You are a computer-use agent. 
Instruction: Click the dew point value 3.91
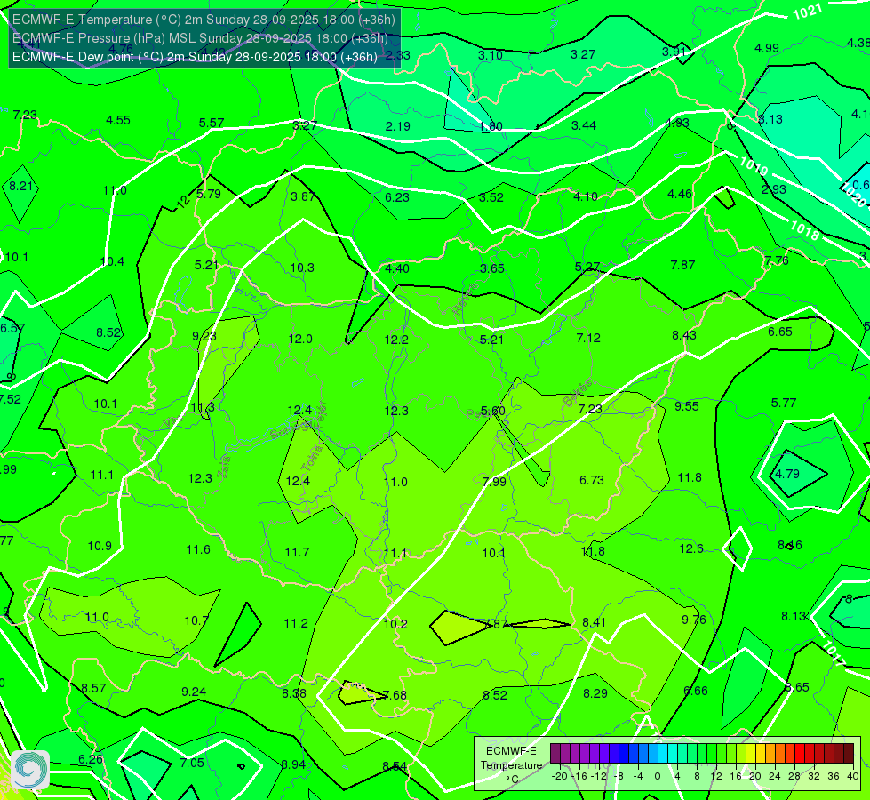click(x=674, y=51)
